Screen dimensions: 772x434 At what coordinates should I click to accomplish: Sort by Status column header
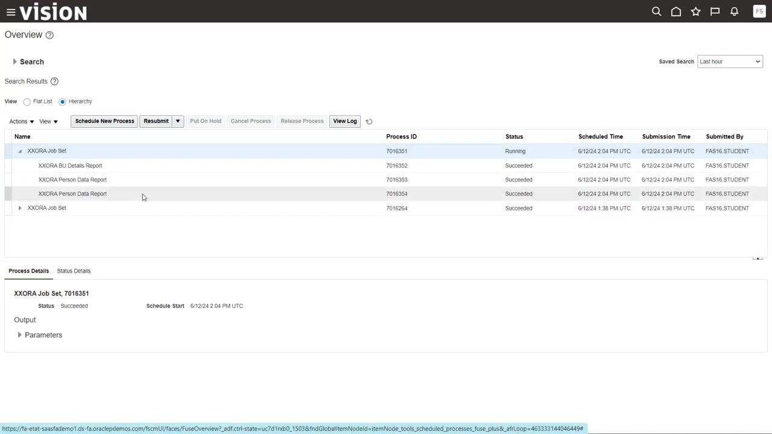coord(514,137)
